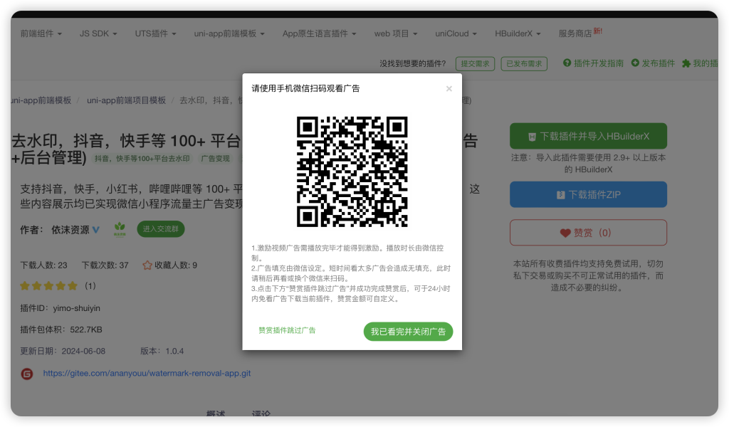Click 下载人数: 23 text
The height and width of the screenshot is (427, 729).
(43, 265)
